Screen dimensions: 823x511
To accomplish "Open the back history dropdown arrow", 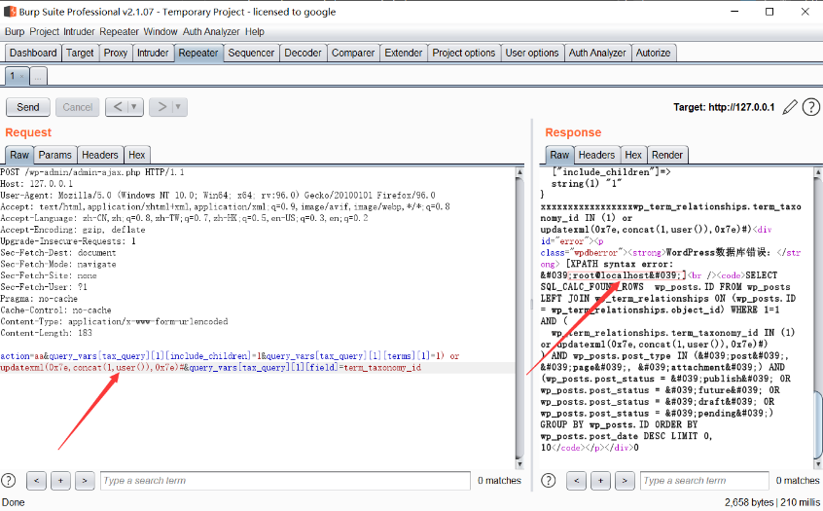I will click(134, 107).
